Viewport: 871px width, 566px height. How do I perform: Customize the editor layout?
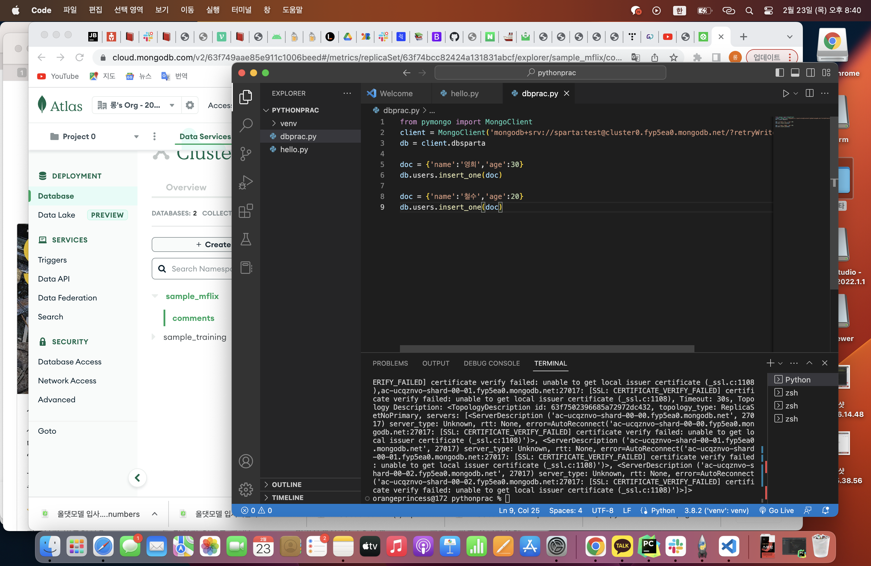click(826, 73)
